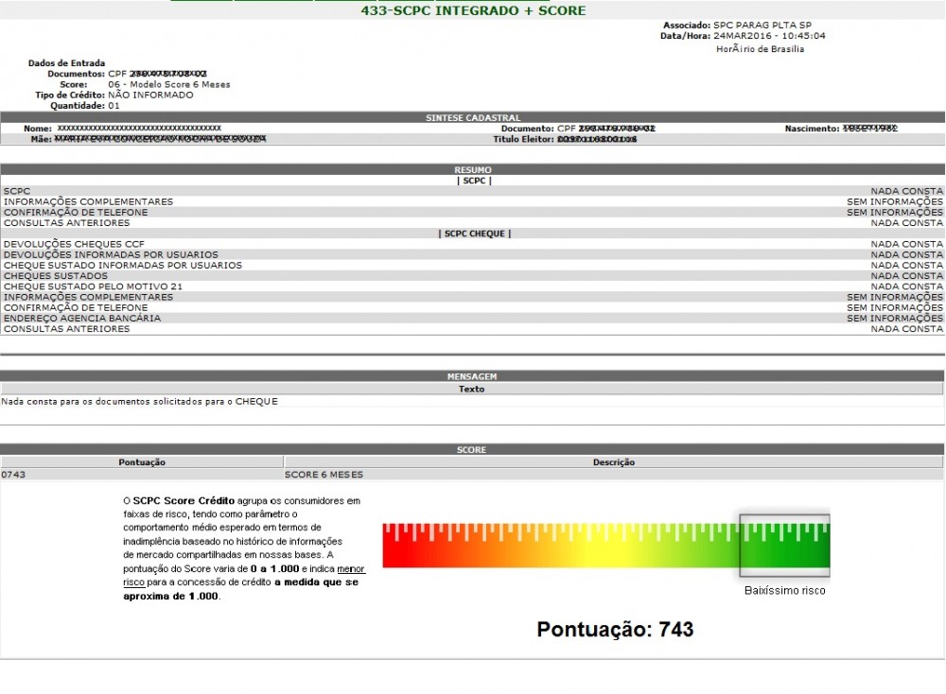Click 'NADA CONSTA' status of DEVOLUÇÕES CHEQUES CCF
This screenshot has height=694, width=946.
tap(907, 244)
